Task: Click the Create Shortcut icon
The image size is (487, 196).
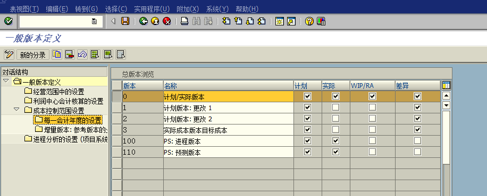Action: (x=291, y=21)
